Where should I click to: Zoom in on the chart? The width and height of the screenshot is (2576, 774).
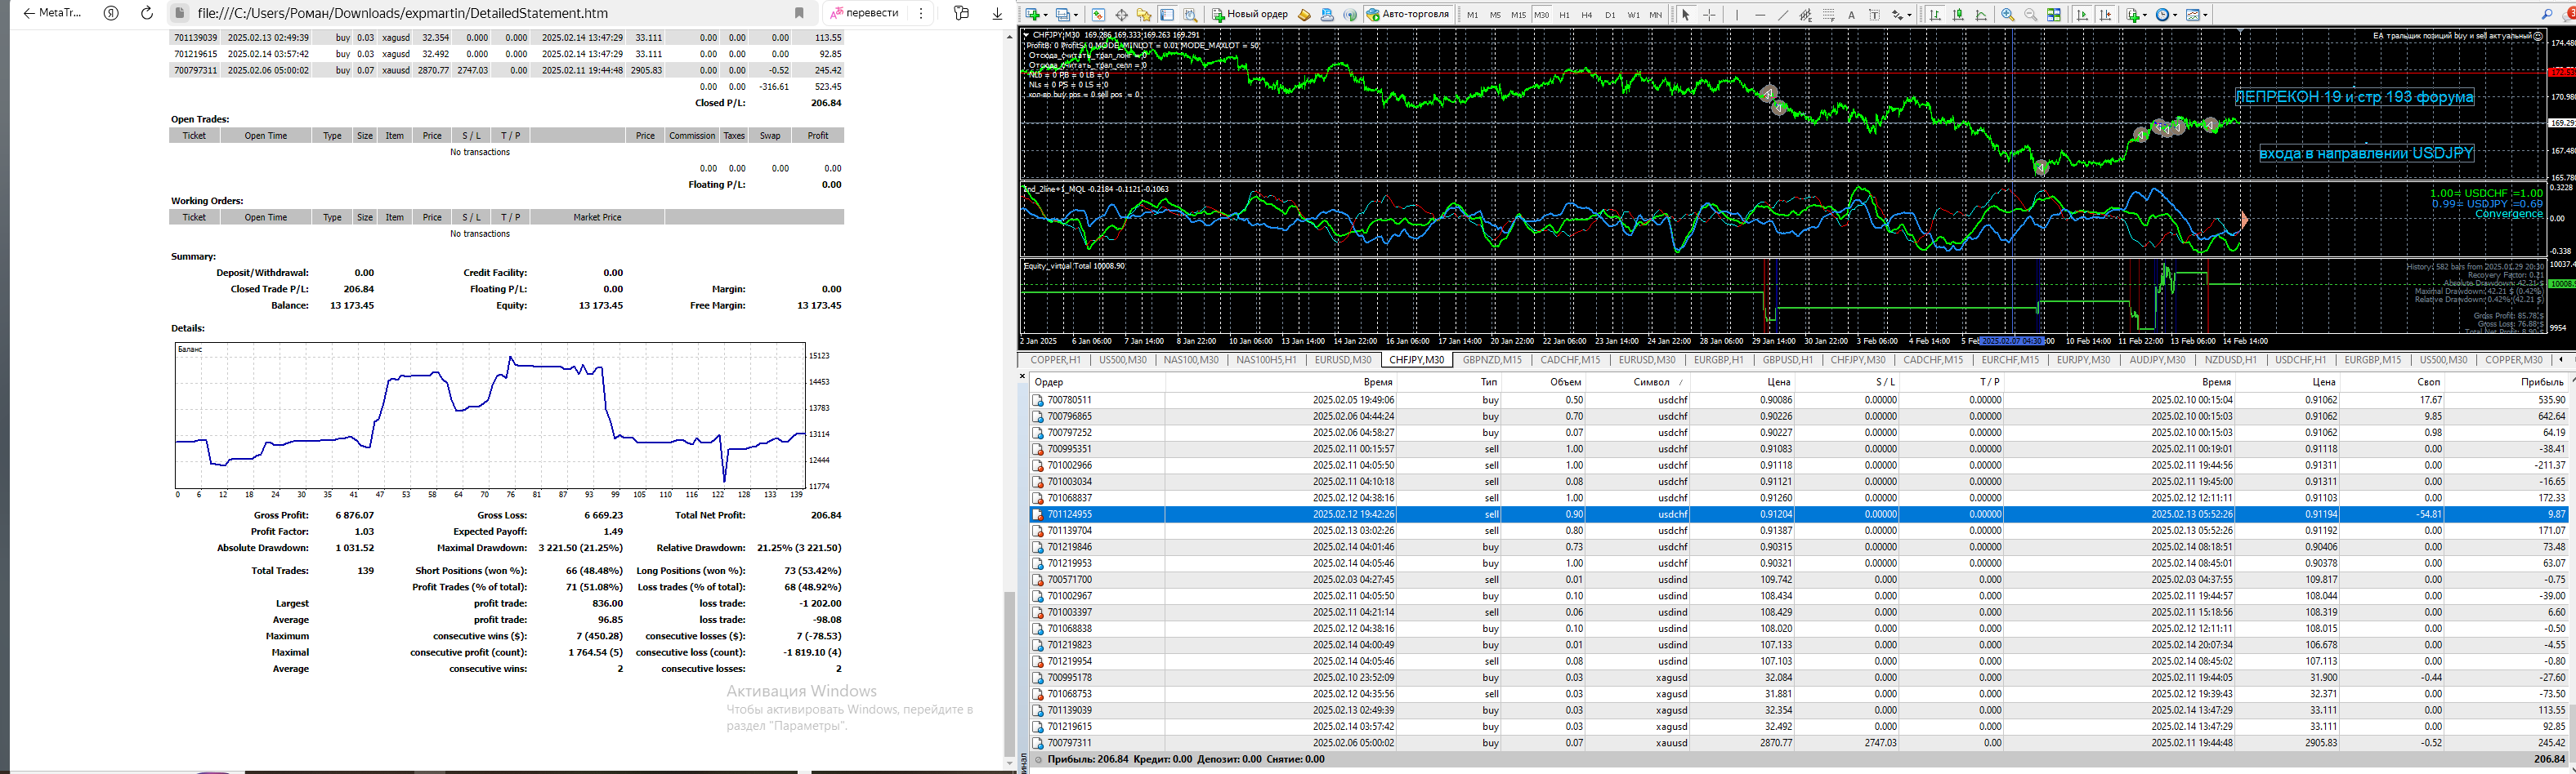pos(2007,15)
